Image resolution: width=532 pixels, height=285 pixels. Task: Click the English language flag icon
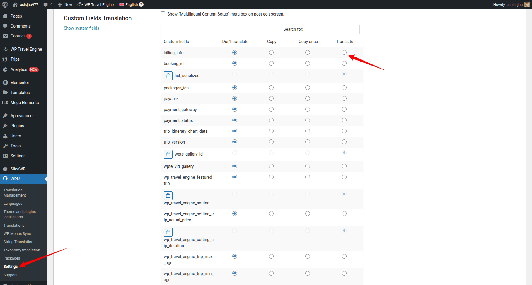[122, 4]
